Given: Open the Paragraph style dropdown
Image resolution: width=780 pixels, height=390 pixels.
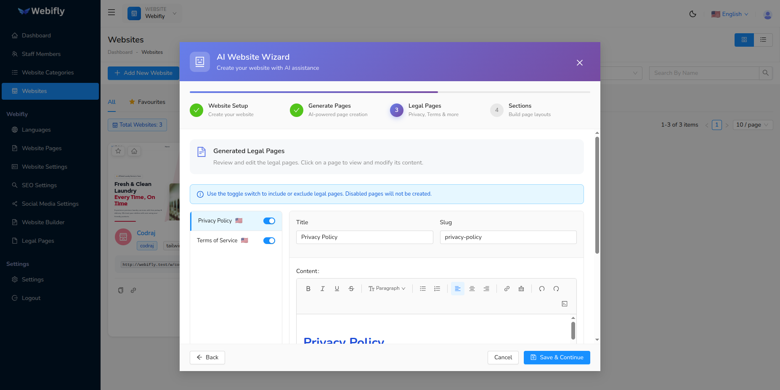Looking at the screenshot, I should (x=386, y=288).
